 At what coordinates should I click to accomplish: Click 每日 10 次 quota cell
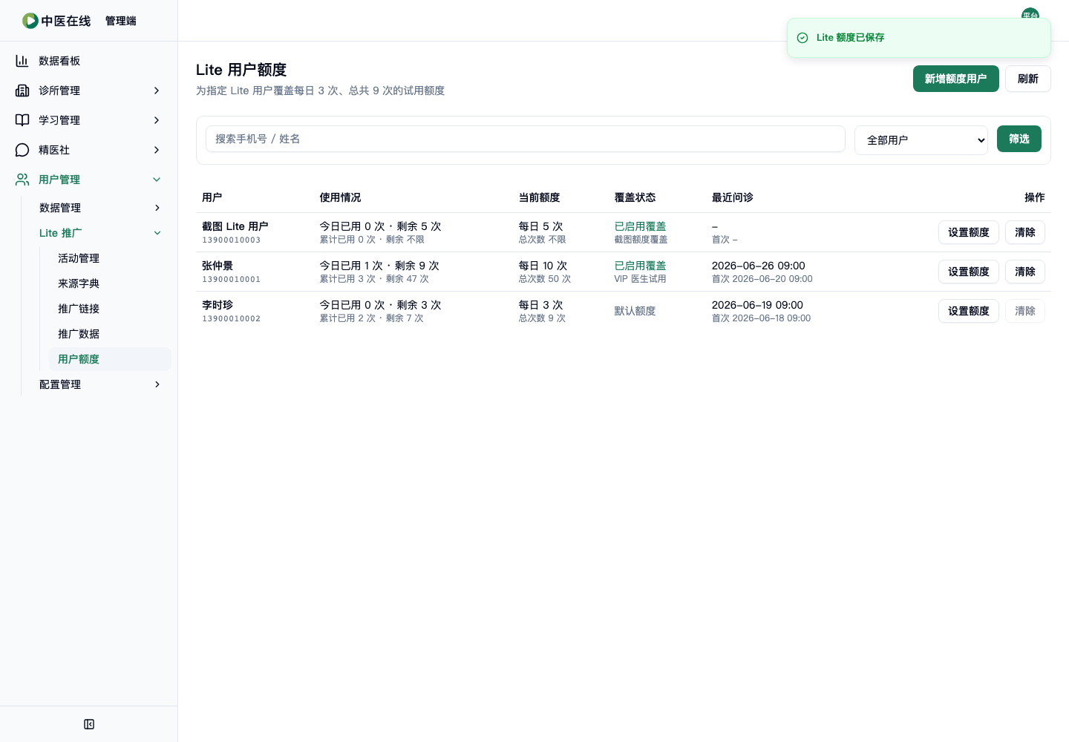tap(543, 266)
